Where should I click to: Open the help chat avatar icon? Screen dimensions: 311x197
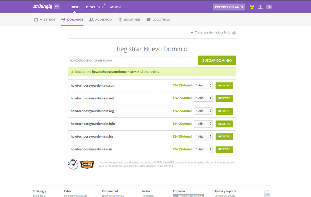(267, 194)
